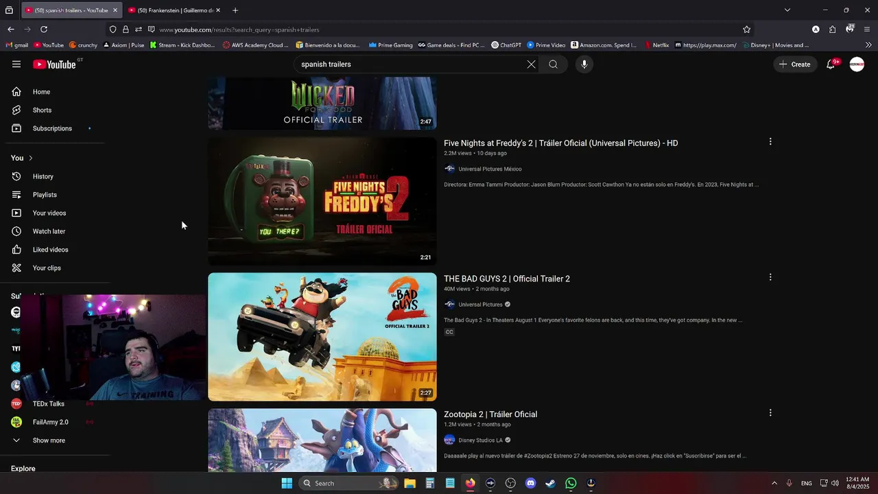Expand the You section chevron
The height and width of the screenshot is (494, 878).
tap(30, 158)
